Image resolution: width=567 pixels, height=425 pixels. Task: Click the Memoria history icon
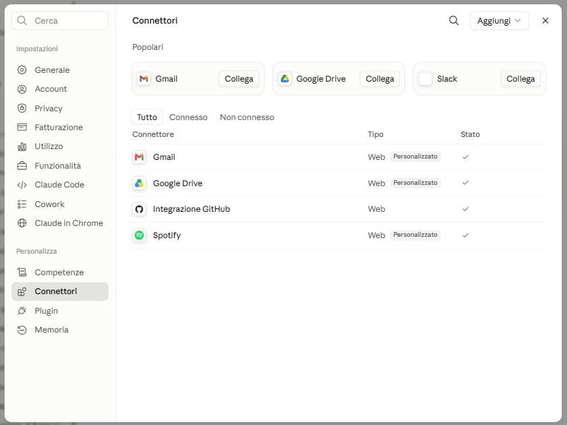pos(22,330)
